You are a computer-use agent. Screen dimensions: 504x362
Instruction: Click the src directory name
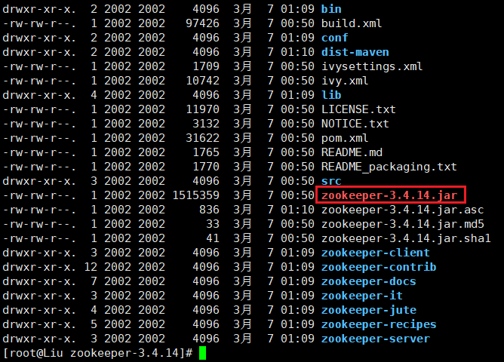pyautogui.click(x=331, y=181)
